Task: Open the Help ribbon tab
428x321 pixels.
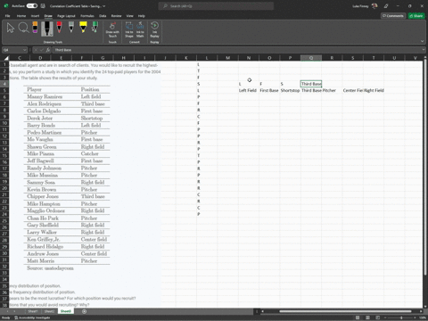Action: pos(142,16)
